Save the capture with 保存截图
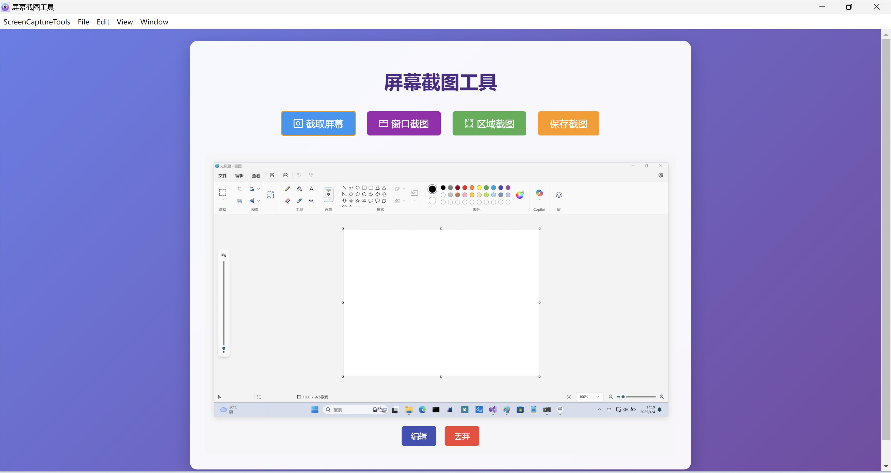Viewport: 891px width, 473px height. click(x=568, y=123)
